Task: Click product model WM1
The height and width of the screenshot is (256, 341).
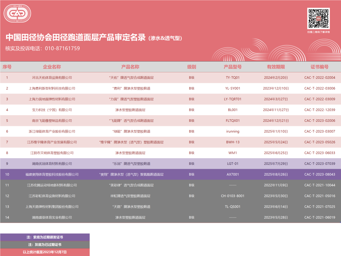Action: pos(233,153)
